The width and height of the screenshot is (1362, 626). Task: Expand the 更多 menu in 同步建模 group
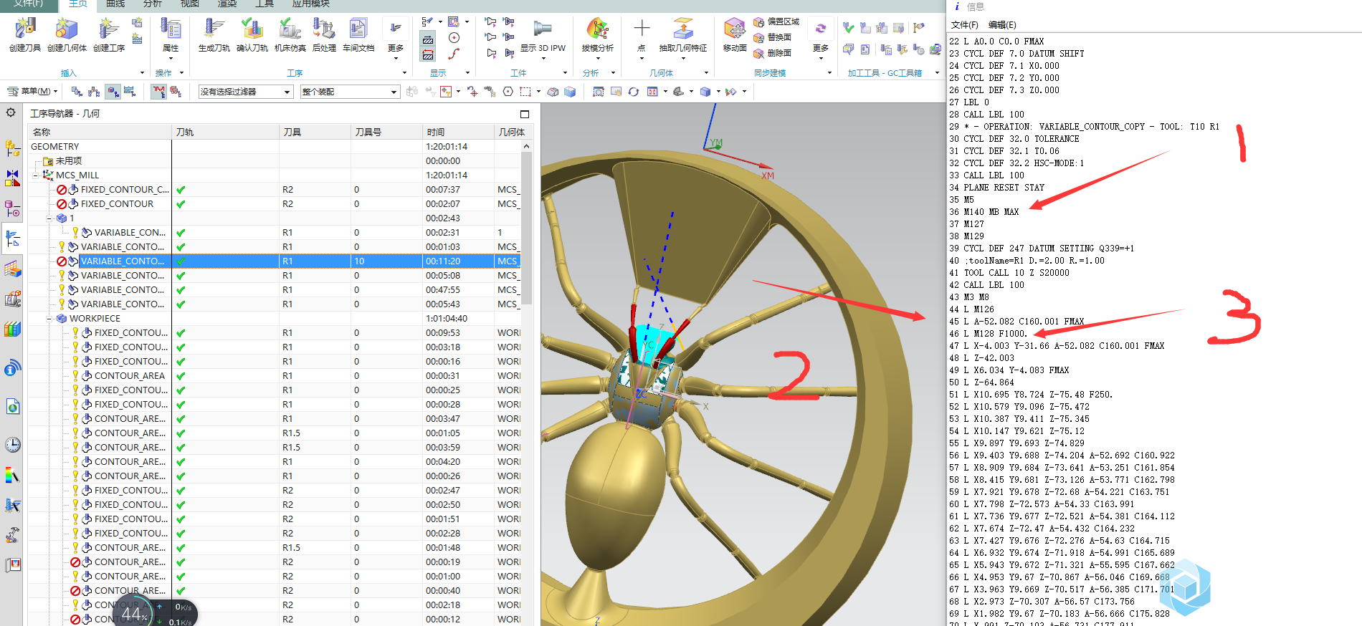click(821, 40)
